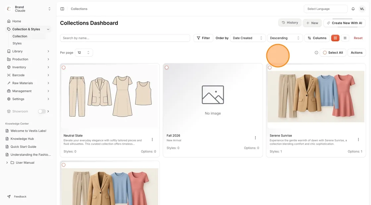Screen dimensions: 371x205
Task: Select the Neutral State card checkbox
Action: [x=64, y=68]
